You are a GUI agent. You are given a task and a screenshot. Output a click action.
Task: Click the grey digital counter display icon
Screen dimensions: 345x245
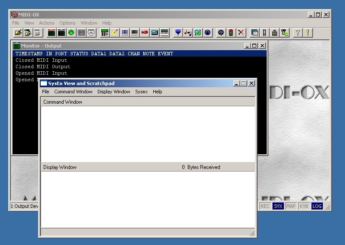[x=135, y=33]
